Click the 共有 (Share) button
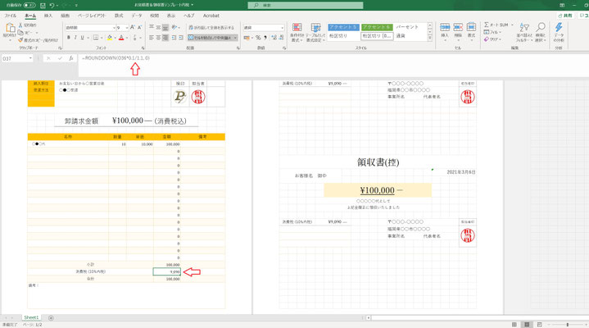 [565, 16]
